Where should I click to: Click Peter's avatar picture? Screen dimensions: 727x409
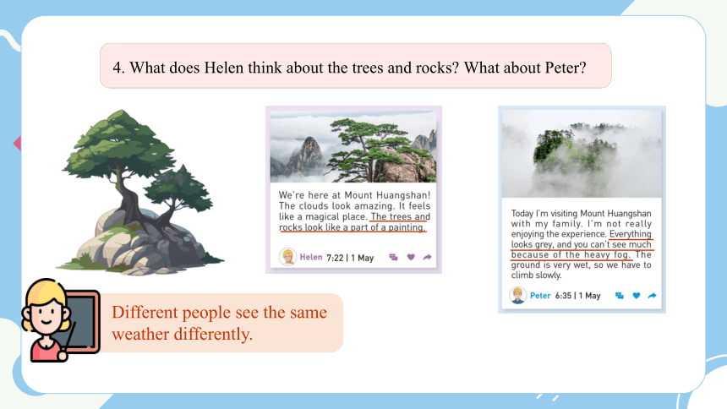(x=517, y=296)
